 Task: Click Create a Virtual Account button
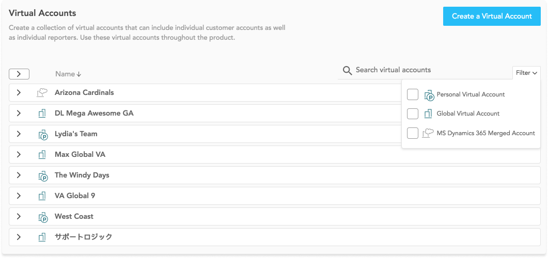[492, 16]
